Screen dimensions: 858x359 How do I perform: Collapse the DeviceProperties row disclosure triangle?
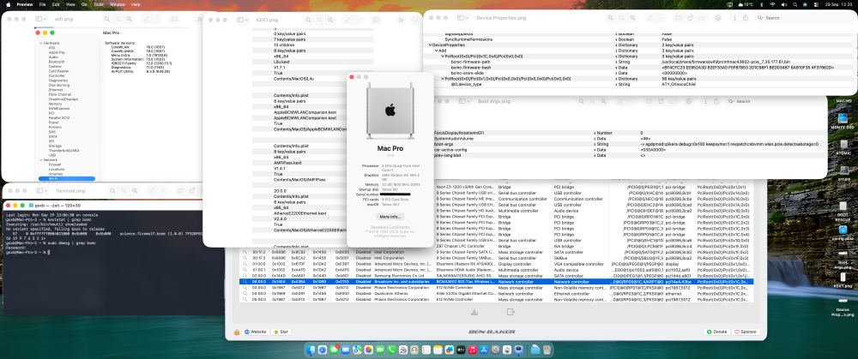click(x=431, y=45)
